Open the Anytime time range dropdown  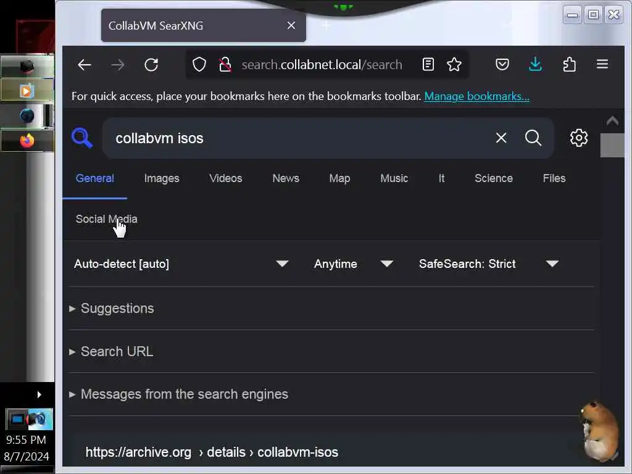click(354, 264)
